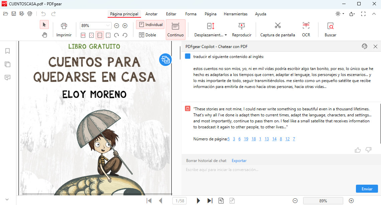Viewport: 381px width, 205px height.
Task: Open Buscar to search the PDF
Action: click(330, 29)
